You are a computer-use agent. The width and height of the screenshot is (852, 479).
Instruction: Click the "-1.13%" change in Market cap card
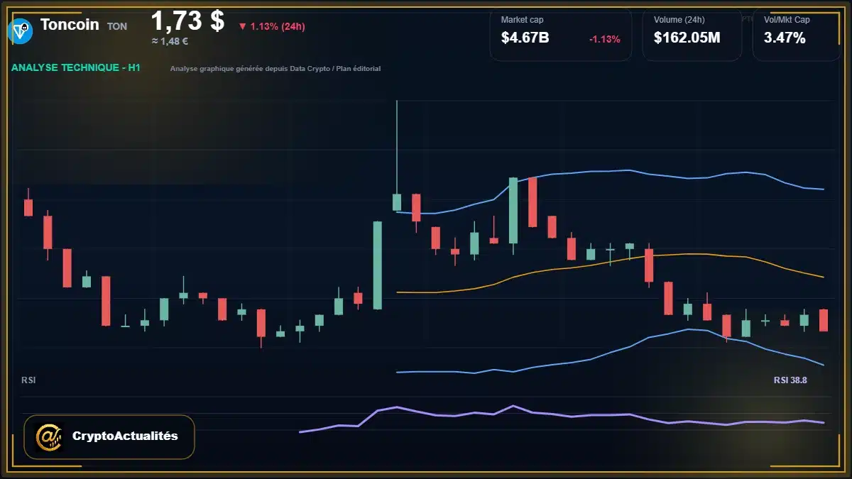click(604, 39)
